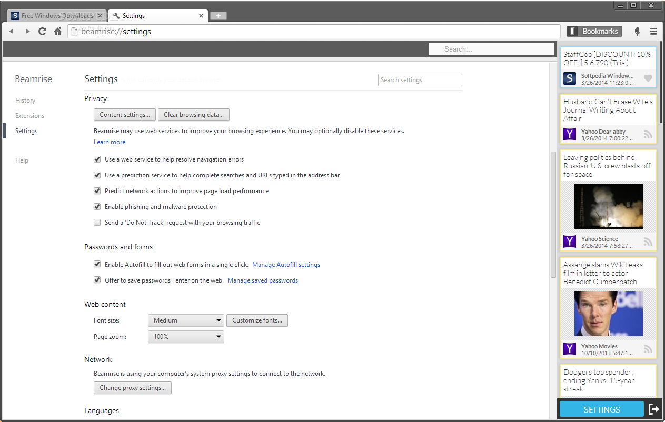Click the heart icon on StaffCop card

point(648,78)
